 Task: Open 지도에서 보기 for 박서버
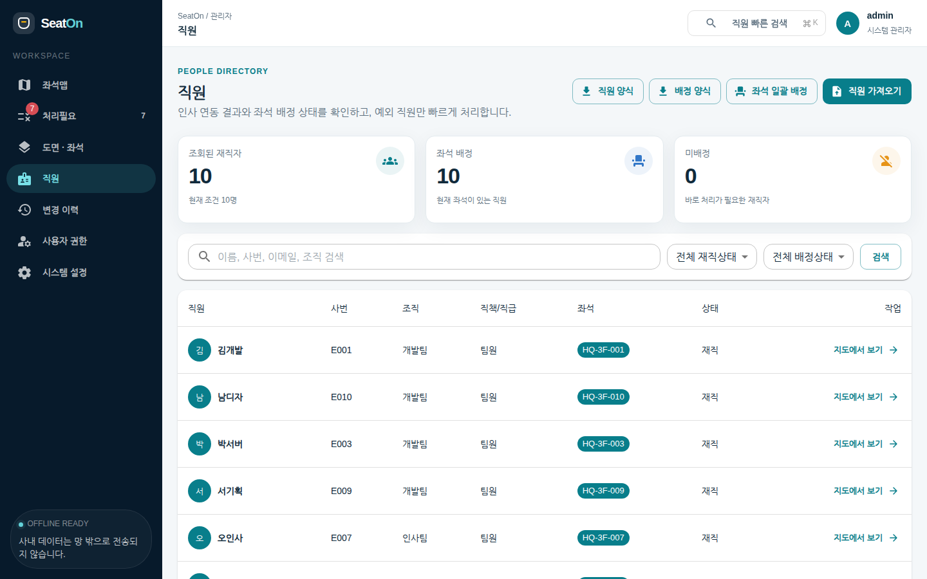pyautogui.click(x=866, y=444)
